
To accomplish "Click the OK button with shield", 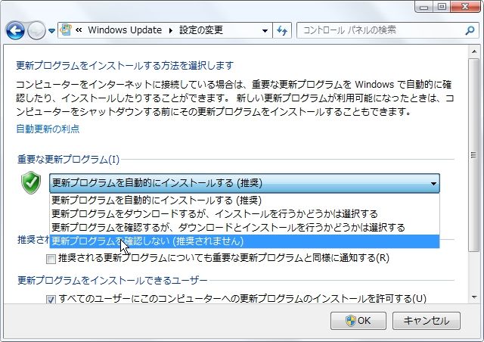I will (x=358, y=321).
